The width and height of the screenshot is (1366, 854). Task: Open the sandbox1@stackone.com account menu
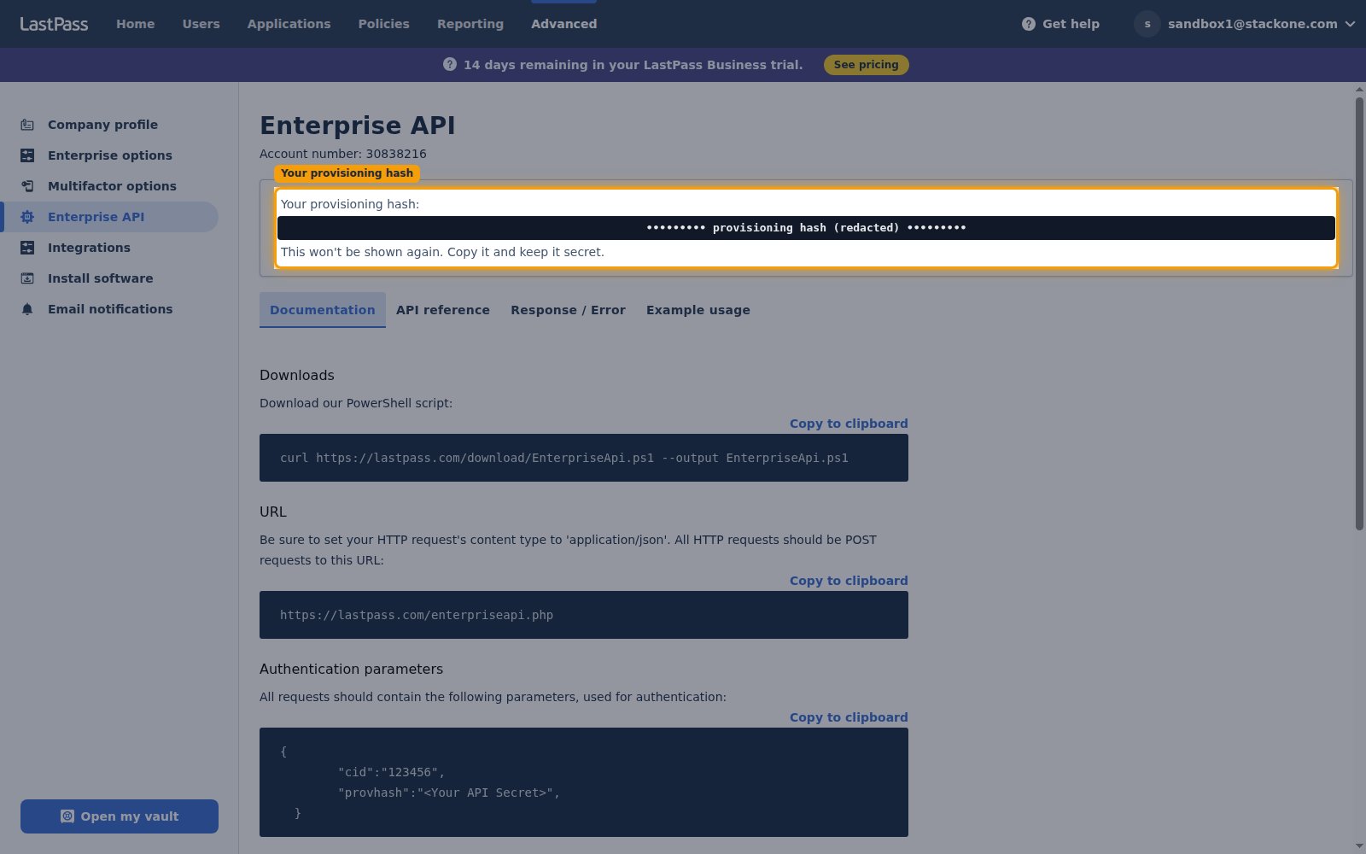click(1245, 24)
